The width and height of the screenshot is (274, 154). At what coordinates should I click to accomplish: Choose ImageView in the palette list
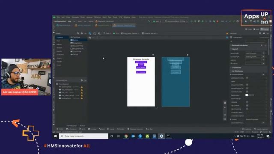pyautogui.click(x=78, y=43)
